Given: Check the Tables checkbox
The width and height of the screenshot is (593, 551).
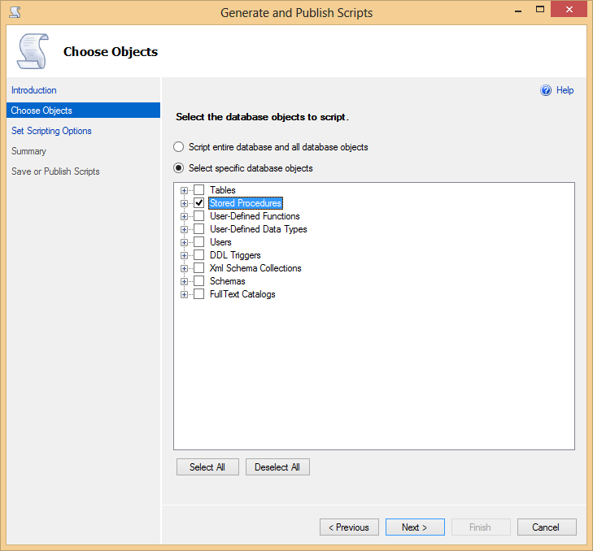Looking at the screenshot, I should point(199,189).
